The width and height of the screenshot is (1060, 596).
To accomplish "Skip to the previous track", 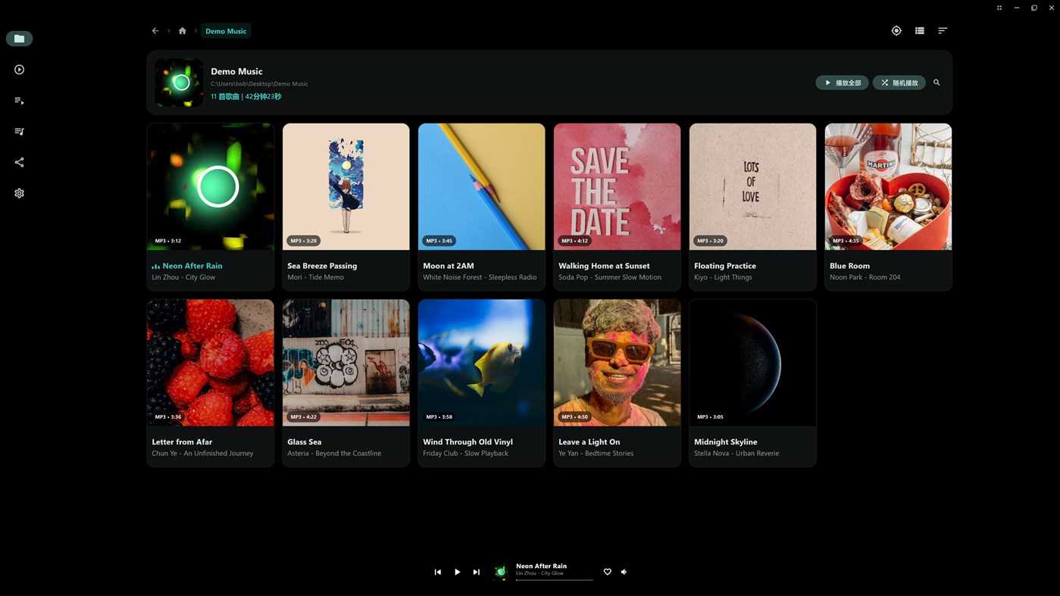I will (x=437, y=572).
